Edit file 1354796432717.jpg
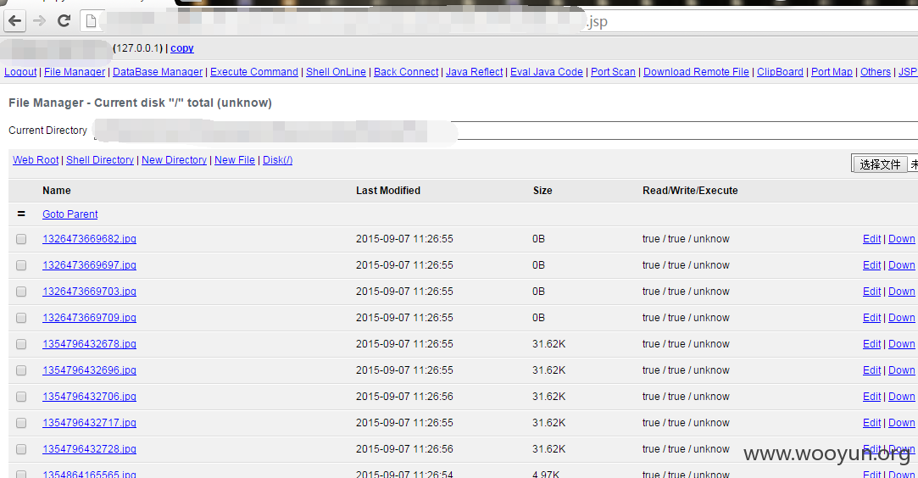The image size is (918, 478). 871,422
